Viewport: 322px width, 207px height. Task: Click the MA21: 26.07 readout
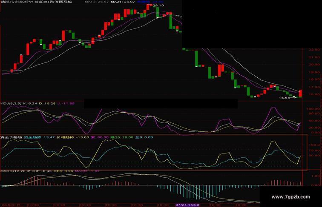[123, 2]
